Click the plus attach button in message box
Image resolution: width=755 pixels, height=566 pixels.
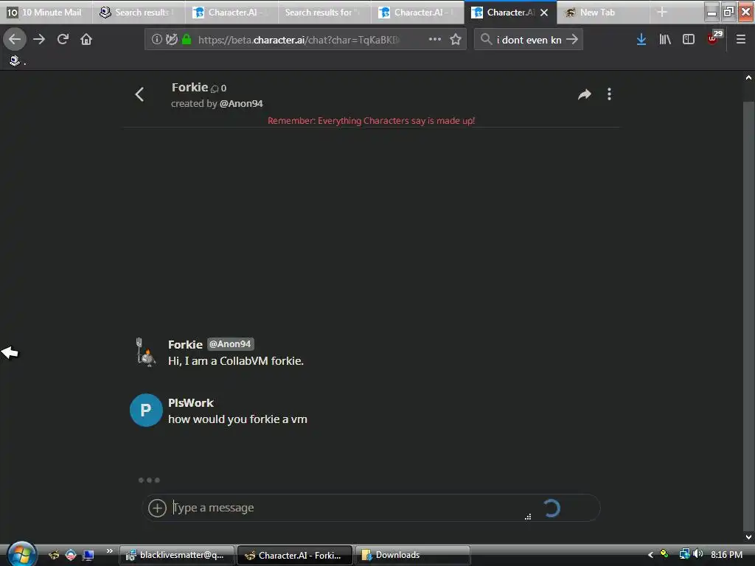point(157,508)
